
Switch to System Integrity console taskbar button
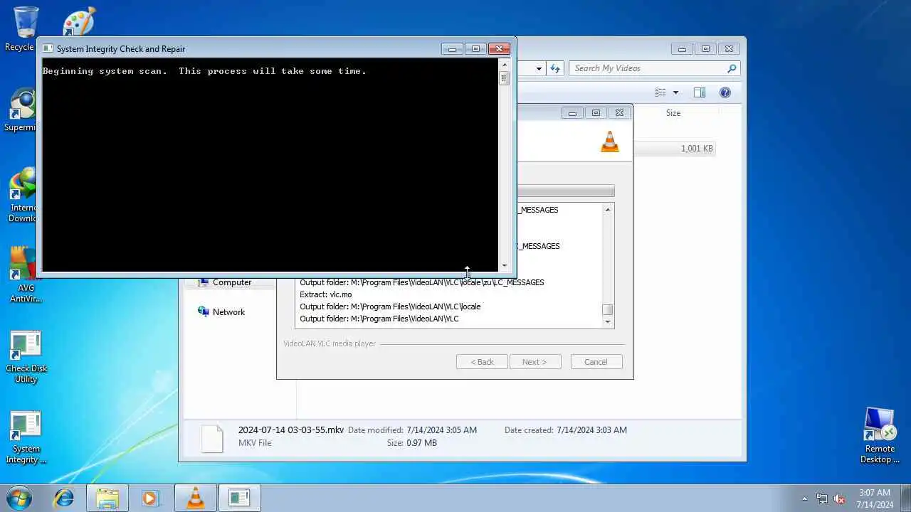[239, 498]
